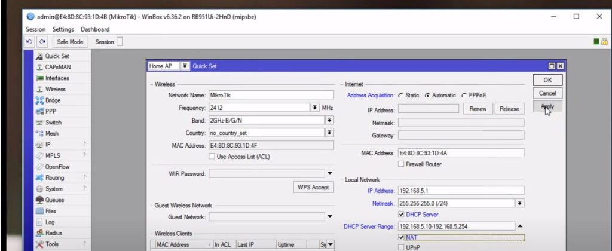Image resolution: width=612 pixels, height=251 pixels.
Task: Click the Renew button
Action: coord(478,109)
